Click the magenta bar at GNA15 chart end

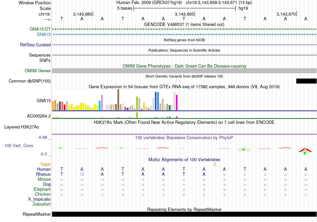(177, 103)
